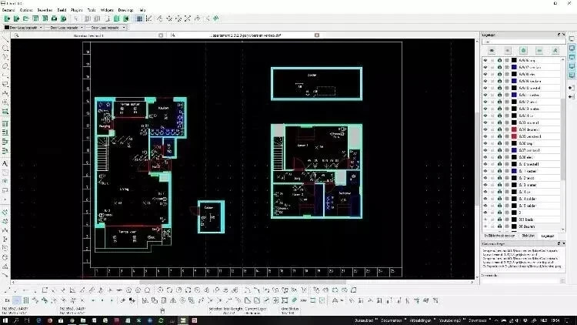
Task: Open Edge browser from taskbar
Action: click(x=38, y=320)
